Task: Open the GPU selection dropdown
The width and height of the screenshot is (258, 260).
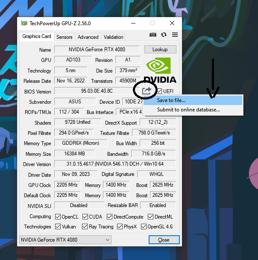Action: pyautogui.click(x=65, y=240)
